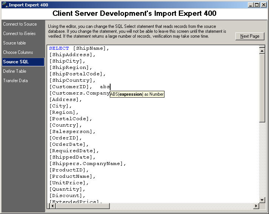
Task: Click the vertical scrollbar thumb
Action: click(262, 88)
